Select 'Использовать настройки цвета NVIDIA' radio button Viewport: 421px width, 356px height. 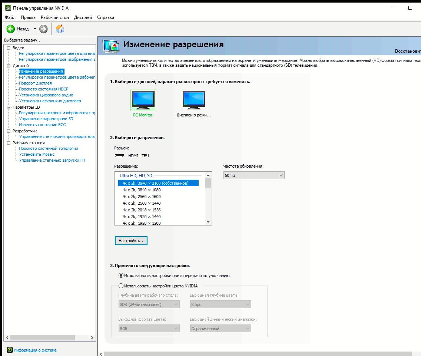[121, 286]
